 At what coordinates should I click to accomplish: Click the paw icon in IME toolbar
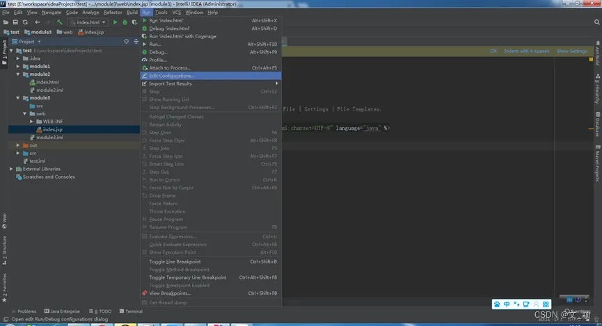pos(497,304)
